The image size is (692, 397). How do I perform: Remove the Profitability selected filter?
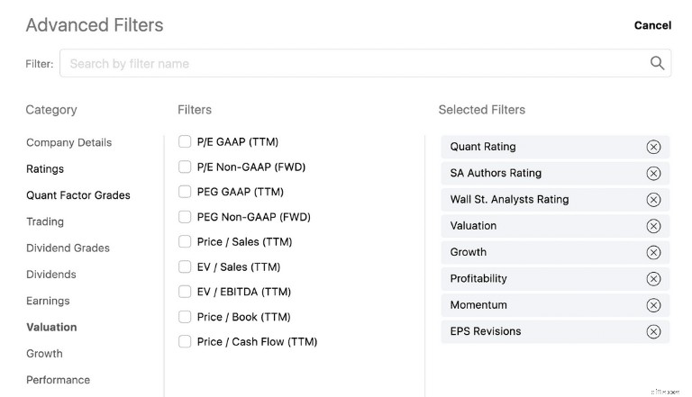tap(653, 279)
